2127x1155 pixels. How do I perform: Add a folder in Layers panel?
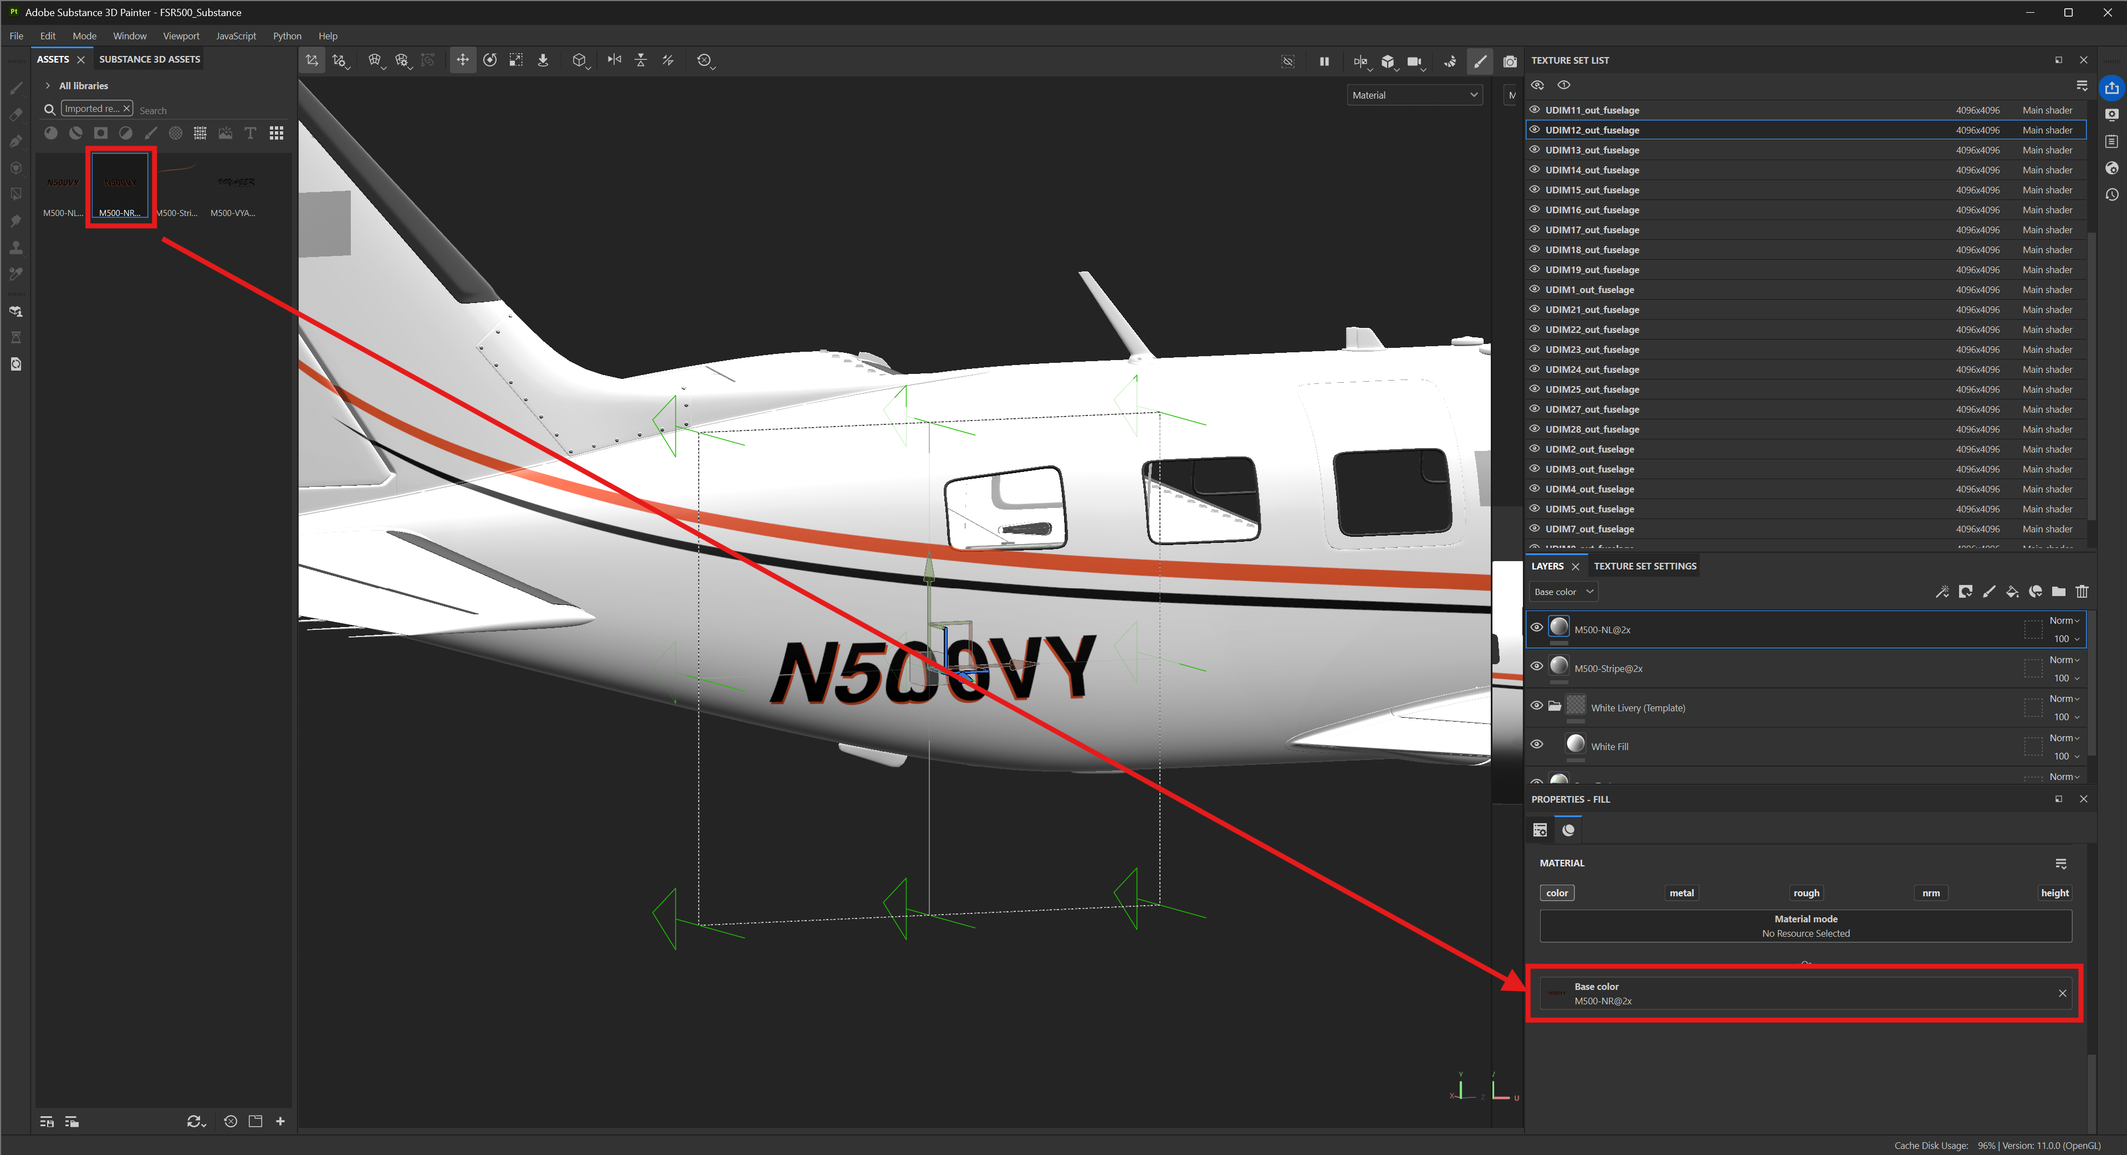[x=2058, y=591]
